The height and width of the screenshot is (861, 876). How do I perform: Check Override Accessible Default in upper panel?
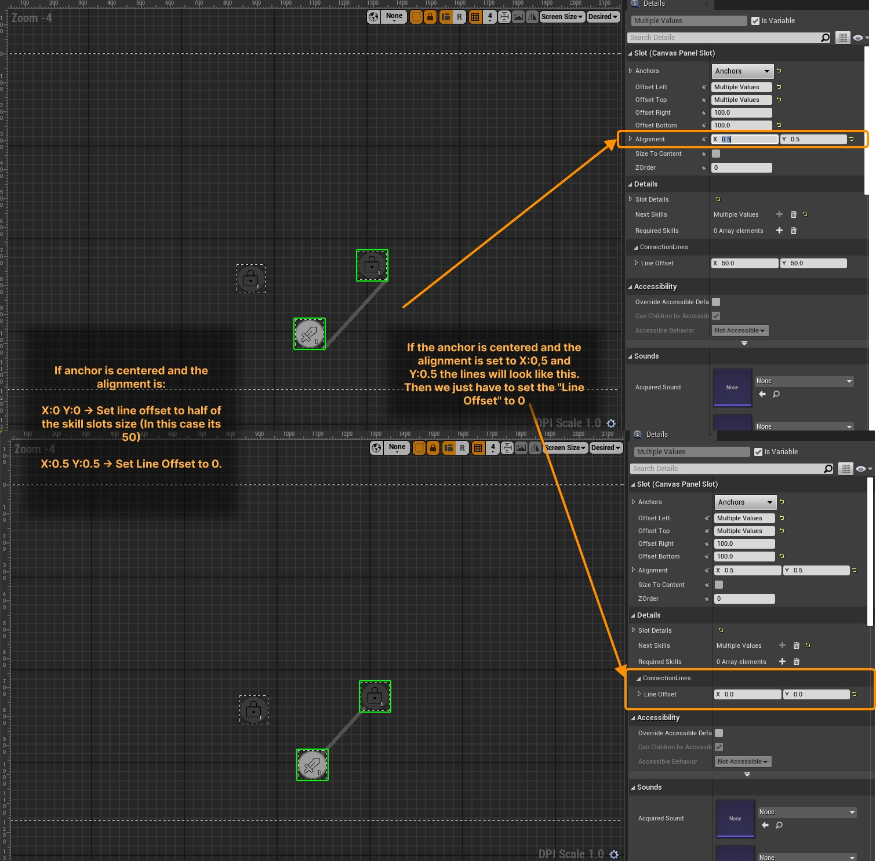(716, 302)
